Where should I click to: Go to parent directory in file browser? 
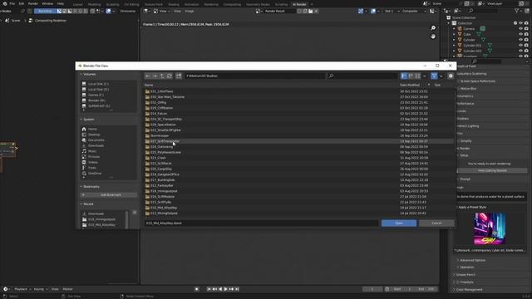click(162, 76)
